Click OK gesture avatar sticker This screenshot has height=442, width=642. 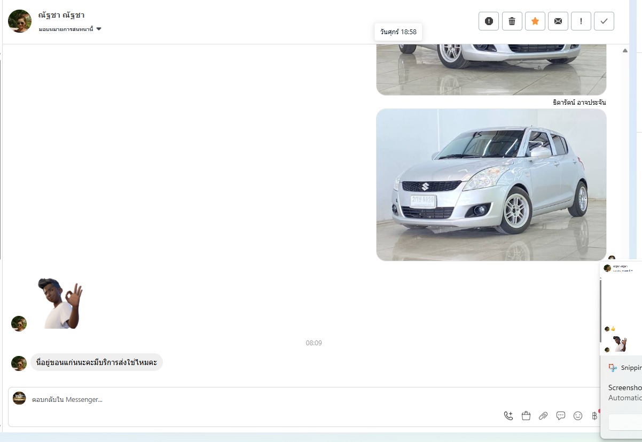tap(60, 303)
